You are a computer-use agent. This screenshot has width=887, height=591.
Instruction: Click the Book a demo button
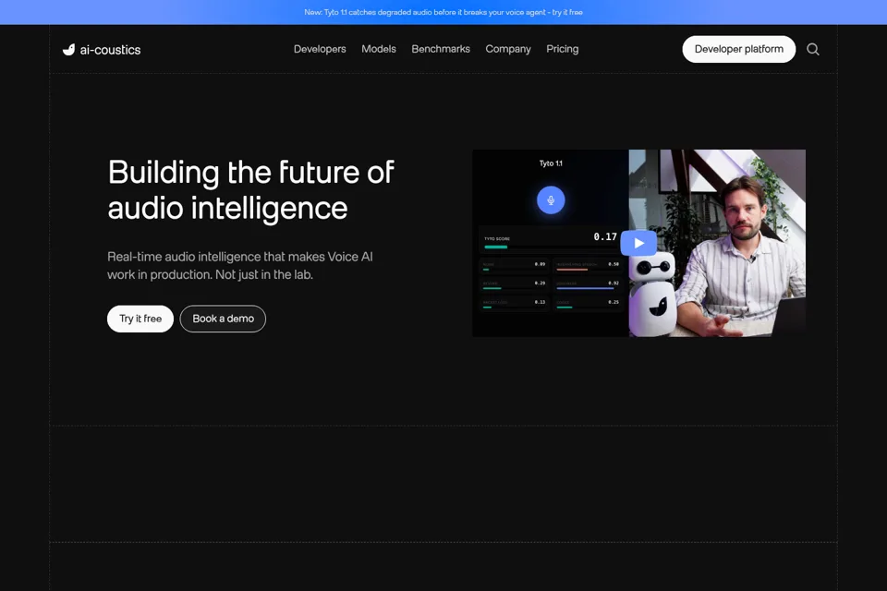click(x=223, y=319)
